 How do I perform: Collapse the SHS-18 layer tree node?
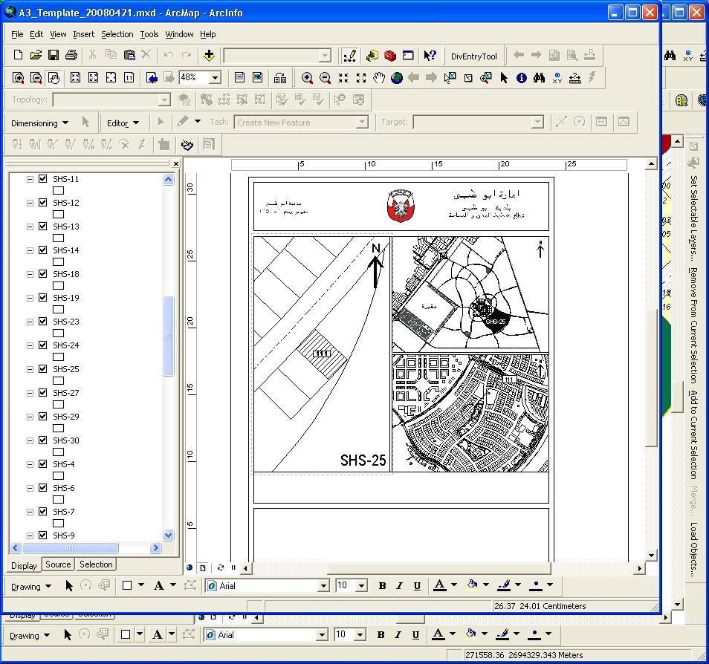30,274
